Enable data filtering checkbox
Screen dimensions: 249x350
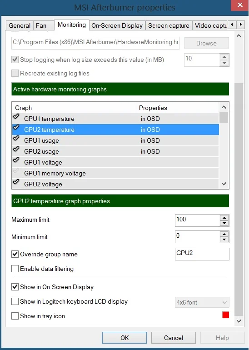15,269
